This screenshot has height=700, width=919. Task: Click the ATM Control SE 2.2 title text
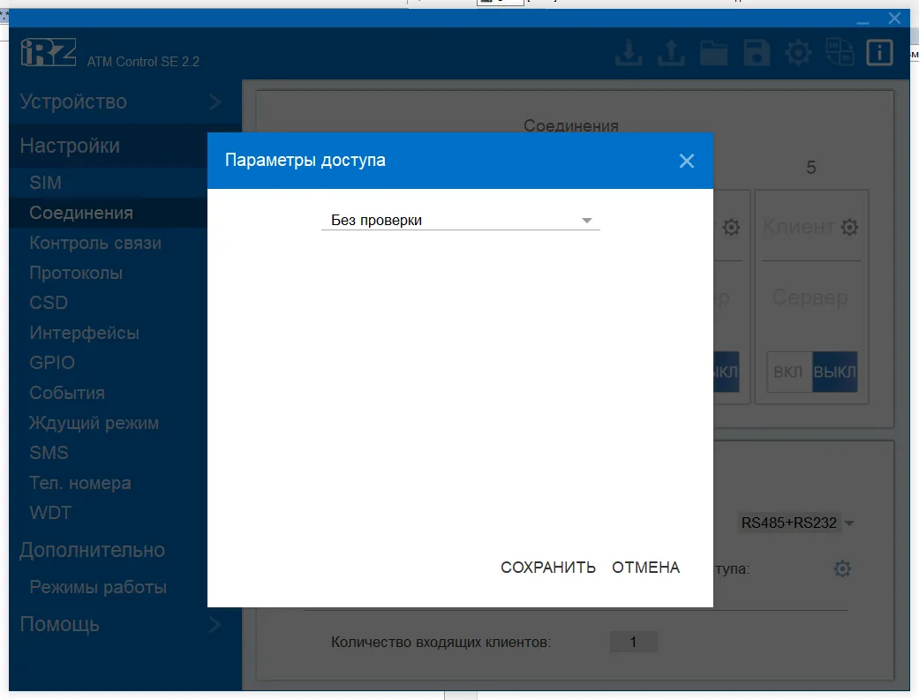143,62
